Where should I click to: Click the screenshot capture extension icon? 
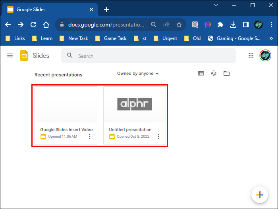195,25
